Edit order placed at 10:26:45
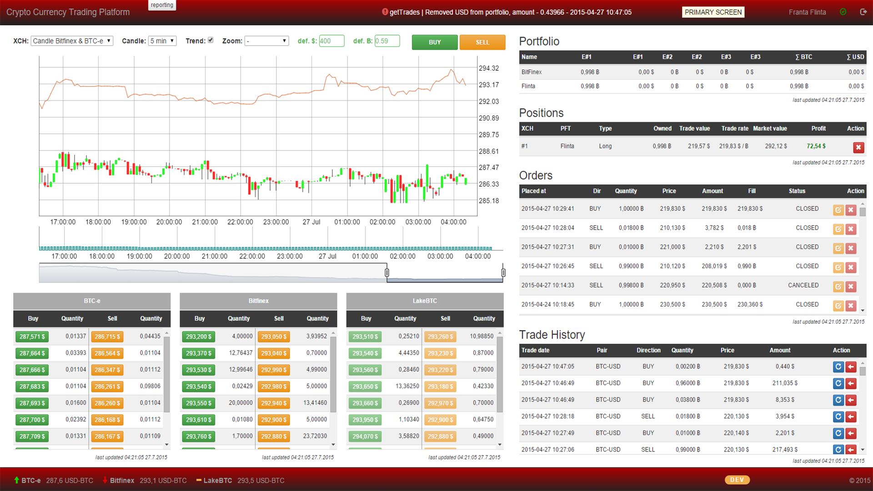873x491 pixels. click(838, 267)
